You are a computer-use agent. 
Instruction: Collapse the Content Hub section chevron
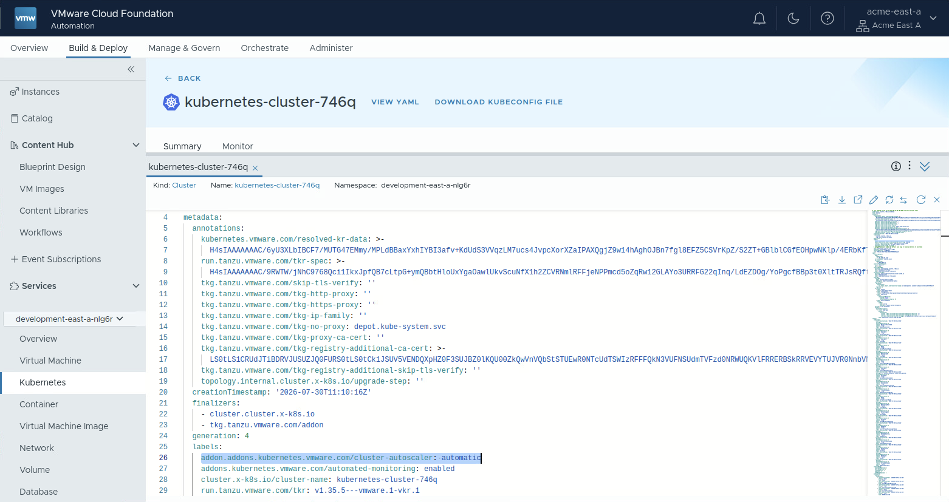(136, 145)
